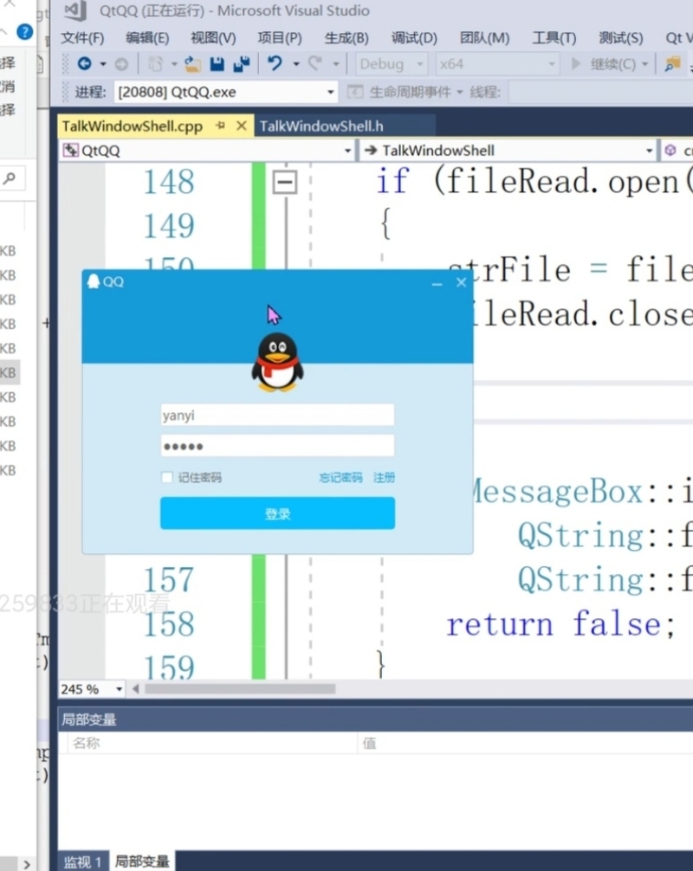
Task: Click the Open File folder icon
Action: [192, 64]
